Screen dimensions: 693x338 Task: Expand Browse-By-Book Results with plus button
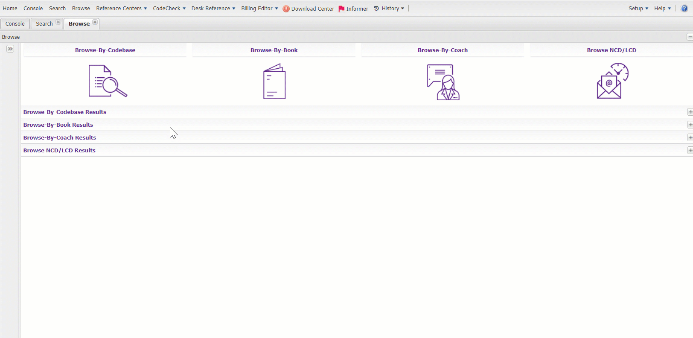coord(690,125)
